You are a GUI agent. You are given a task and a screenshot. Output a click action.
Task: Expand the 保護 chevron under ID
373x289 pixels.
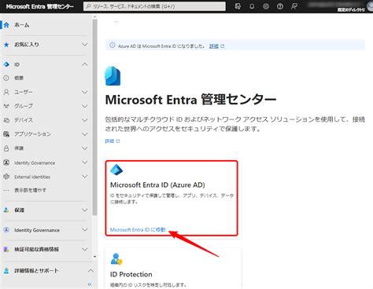click(84, 148)
